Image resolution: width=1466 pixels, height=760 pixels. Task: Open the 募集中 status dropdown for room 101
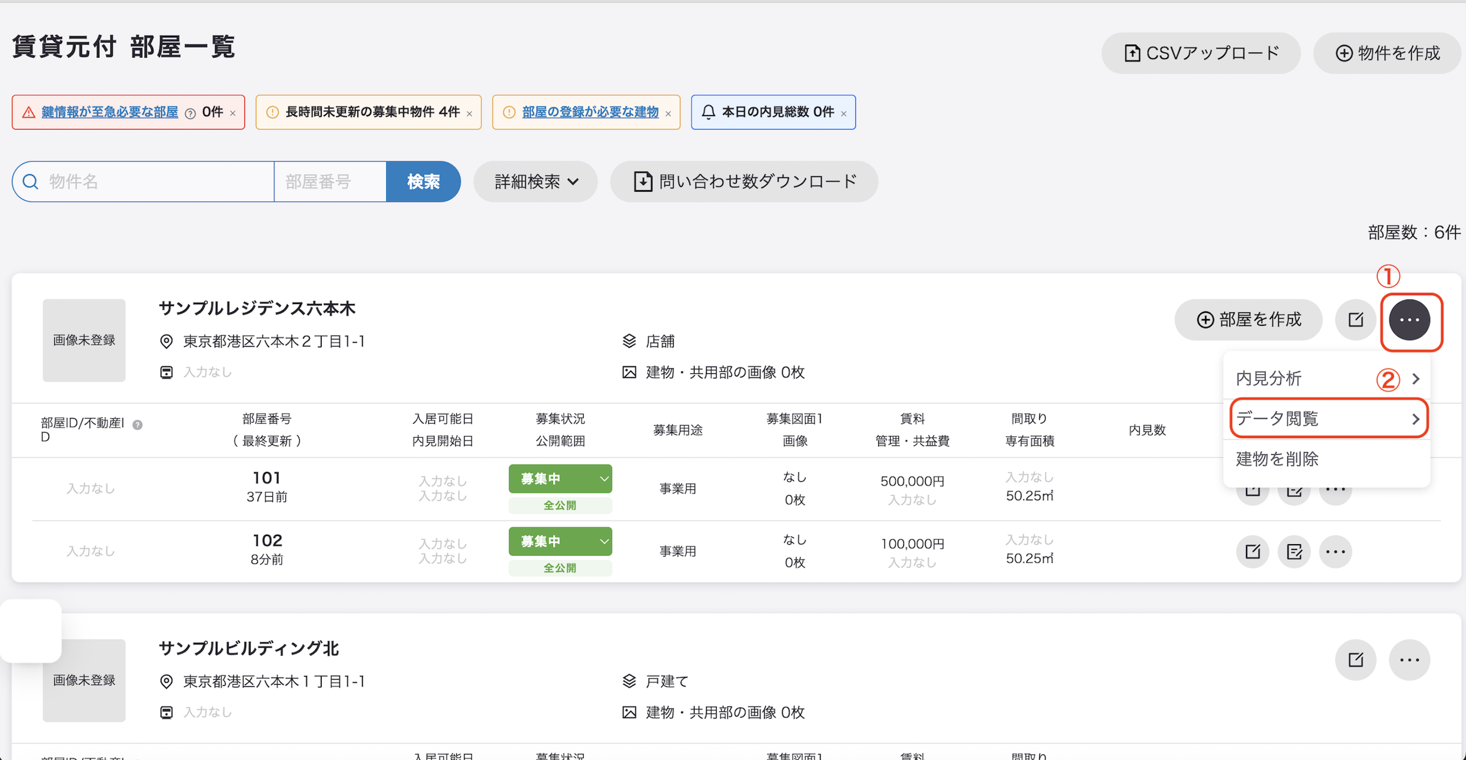point(560,479)
